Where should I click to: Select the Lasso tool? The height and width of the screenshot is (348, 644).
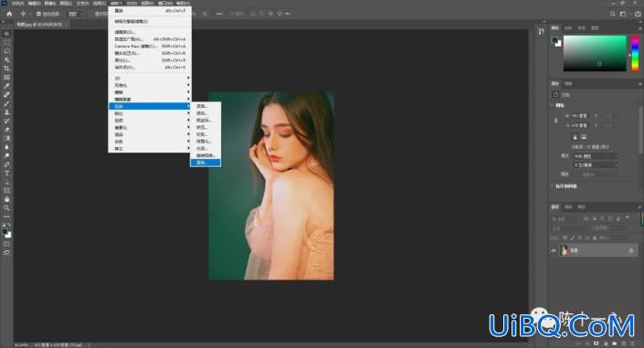[x=6, y=51]
